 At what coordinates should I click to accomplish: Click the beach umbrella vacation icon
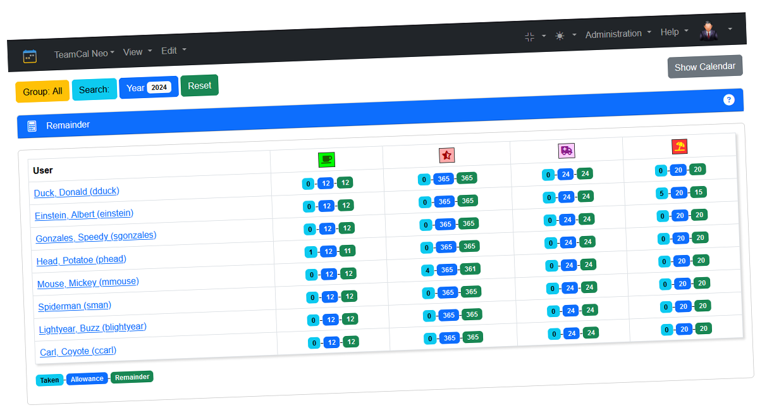click(679, 147)
